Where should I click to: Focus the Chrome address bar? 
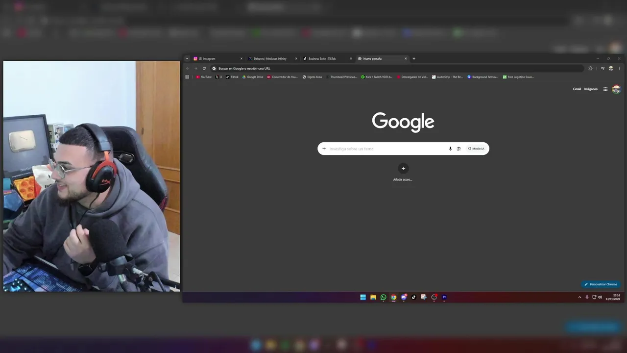pos(397,68)
